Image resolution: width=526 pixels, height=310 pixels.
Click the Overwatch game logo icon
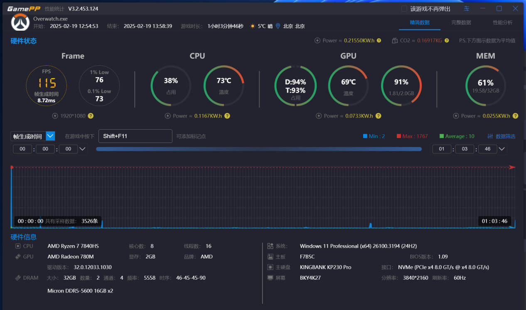coord(20,22)
